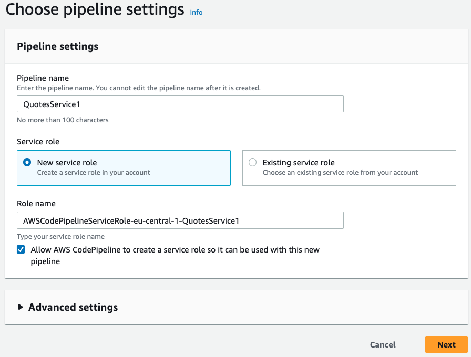The width and height of the screenshot is (471, 357).
Task: Click the Pipeline name input field
Action: pyautogui.click(x=180, y=104)
